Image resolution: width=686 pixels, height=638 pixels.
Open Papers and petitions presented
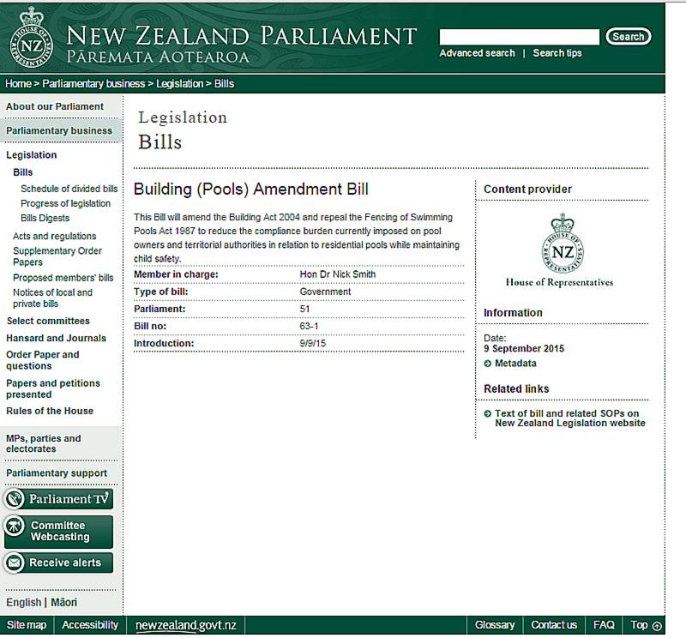(x=53, y=388)
